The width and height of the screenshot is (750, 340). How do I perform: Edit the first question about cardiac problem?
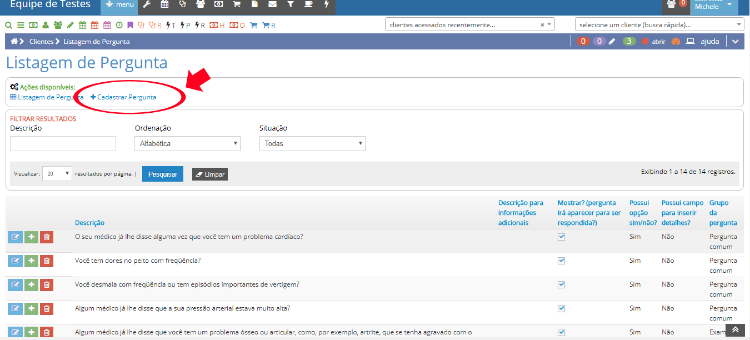pyautogui.click(x=15, y=237)
